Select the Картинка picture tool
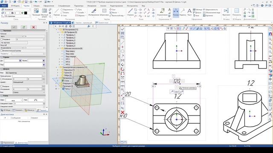Screen dimensions: 273x153 coord(208,15)
